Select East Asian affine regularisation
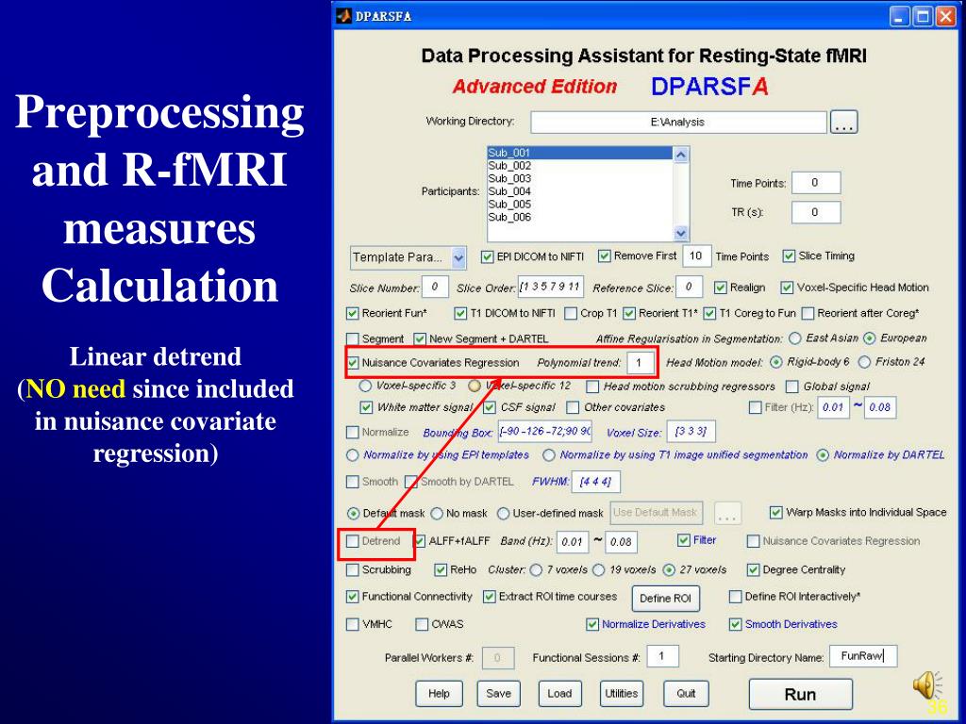The width and height of the screenshot is (966, 724). pos(795,338)
